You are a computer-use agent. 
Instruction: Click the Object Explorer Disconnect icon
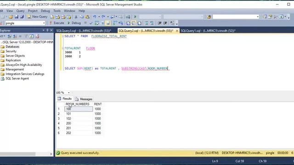coord(15,36)
